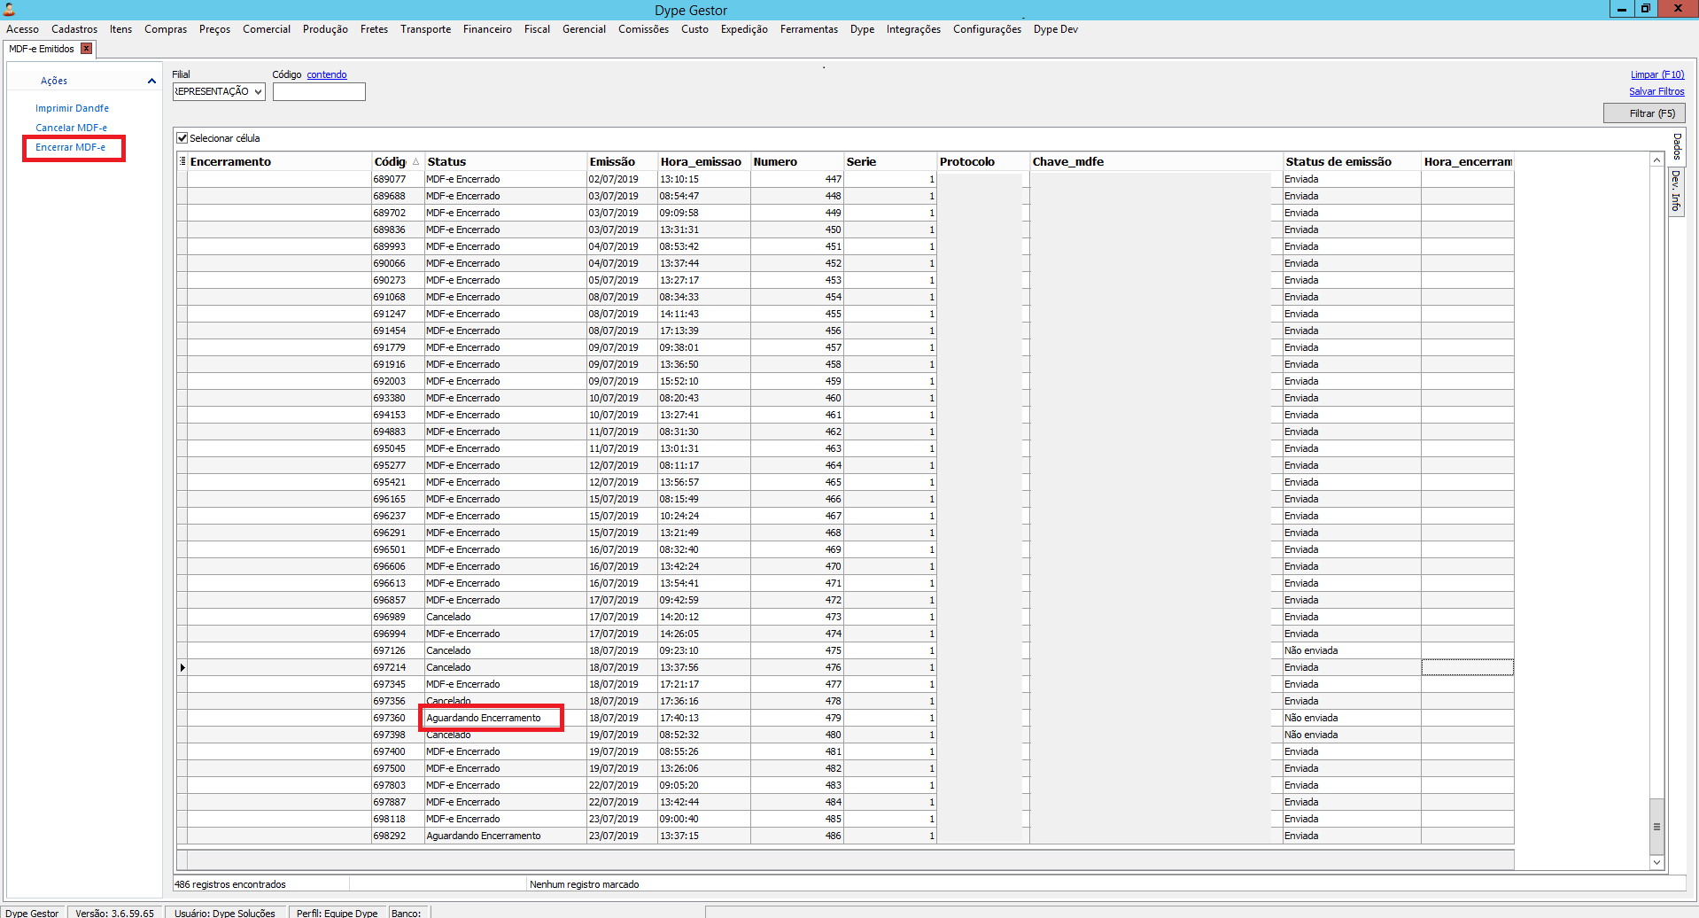Click Imprimir Dandfe action link
The height and width of the screenshot is (918, 1699).
[x=72, y=108]
